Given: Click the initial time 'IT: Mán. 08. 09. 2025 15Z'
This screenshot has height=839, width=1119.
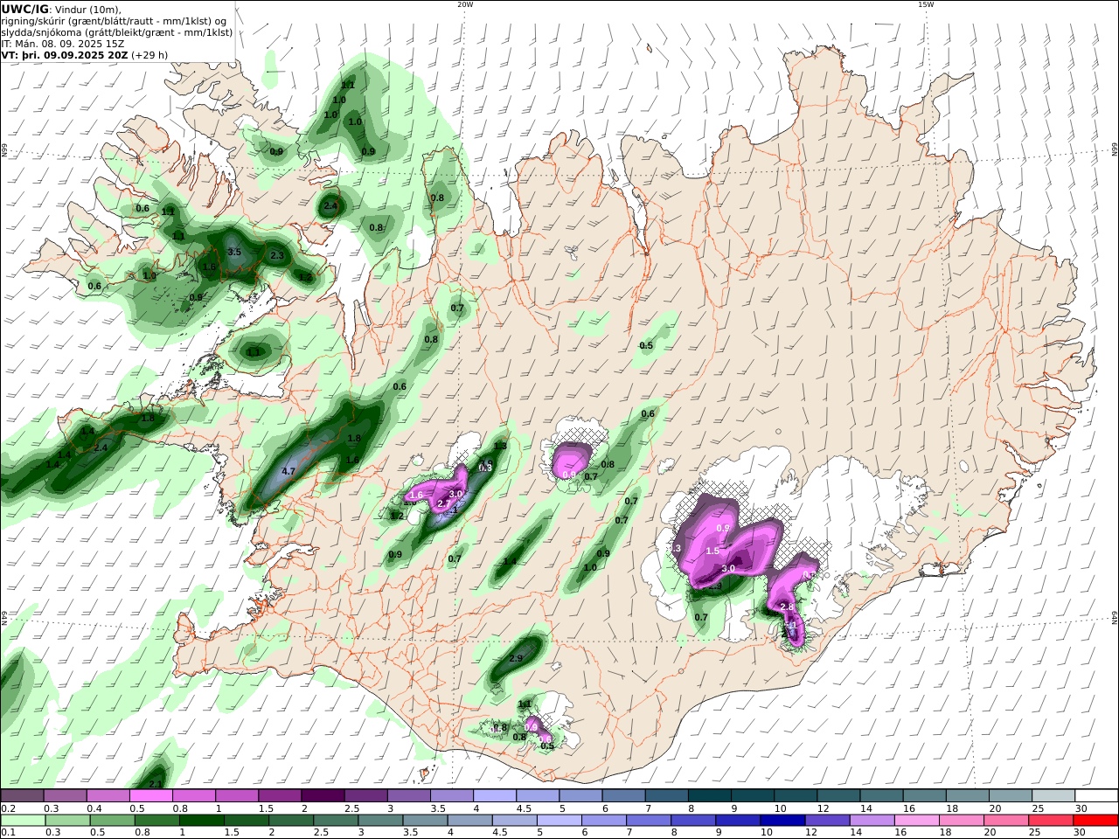Looking at the screenshot, I should (x=63, y=43).
